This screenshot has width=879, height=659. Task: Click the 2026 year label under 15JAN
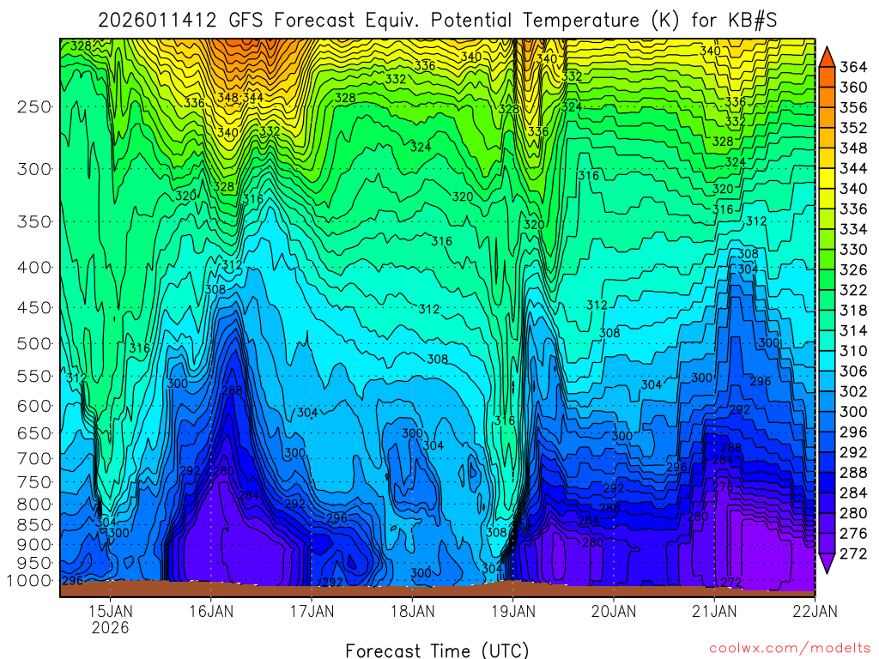tap(111, 627)
